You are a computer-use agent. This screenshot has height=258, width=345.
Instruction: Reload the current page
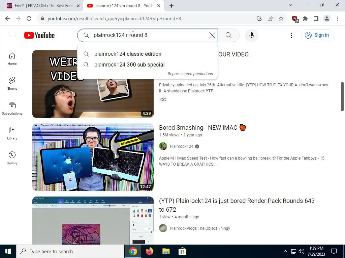(x=29, y=19)
